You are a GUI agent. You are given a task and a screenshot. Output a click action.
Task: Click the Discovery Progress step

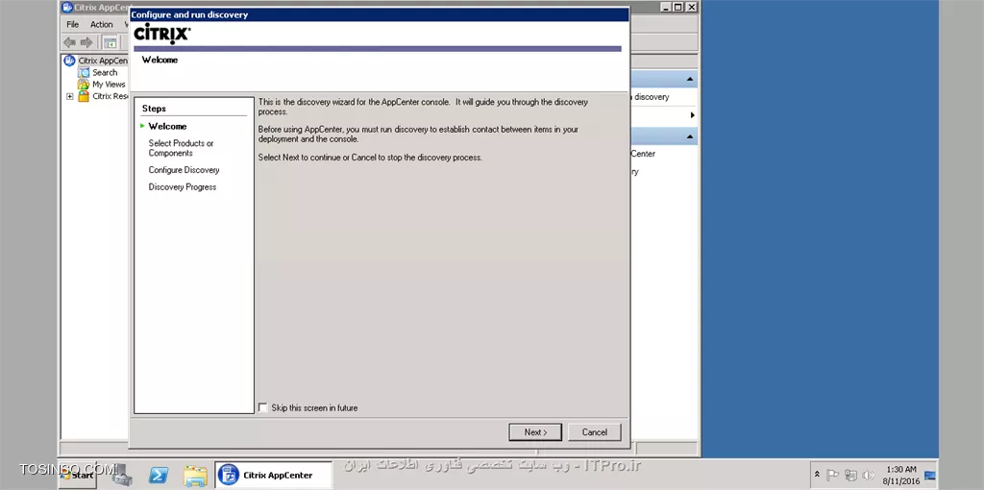point(182,187)
